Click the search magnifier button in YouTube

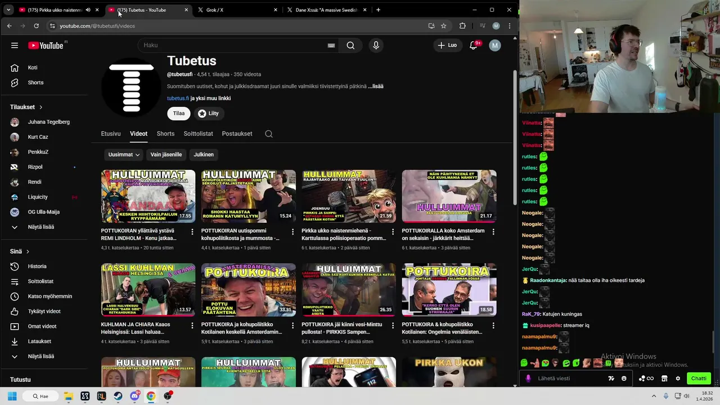350,46
